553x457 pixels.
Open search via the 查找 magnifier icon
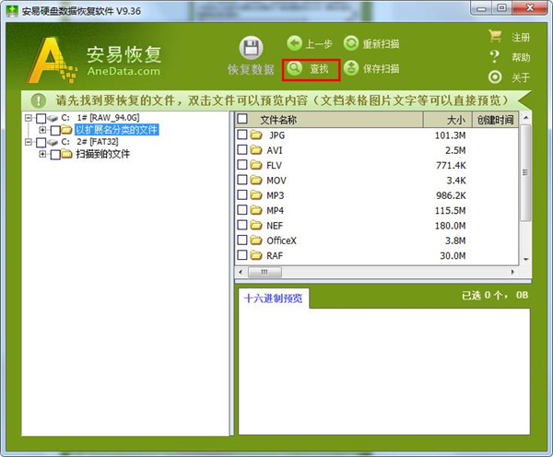(x=295, y=68)
